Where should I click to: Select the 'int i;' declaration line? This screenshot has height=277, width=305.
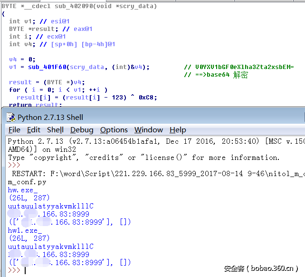coord(38,37)
